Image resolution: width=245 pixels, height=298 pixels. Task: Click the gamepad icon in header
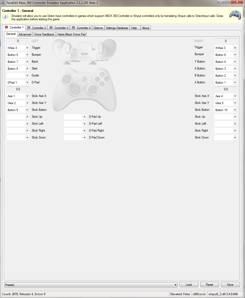click(x=235, y=15)
